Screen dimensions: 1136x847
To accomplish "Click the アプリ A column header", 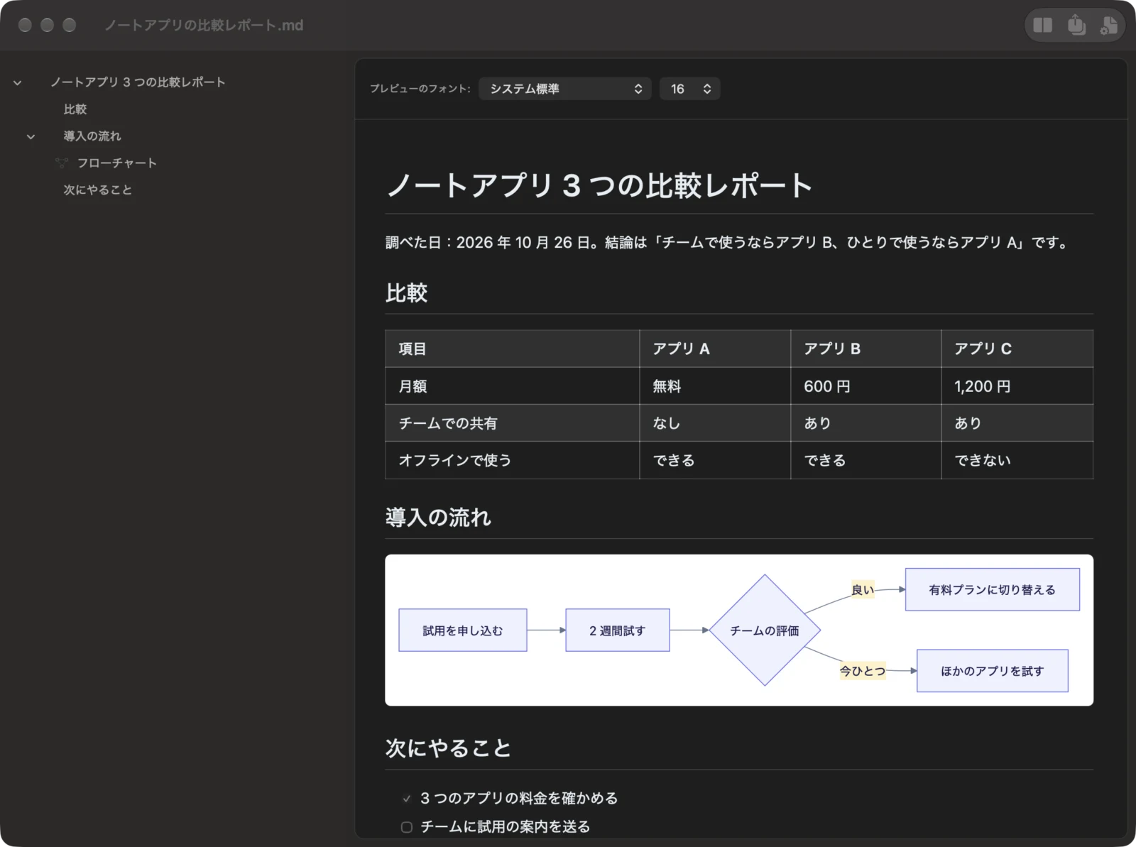I will pos(715,349).
